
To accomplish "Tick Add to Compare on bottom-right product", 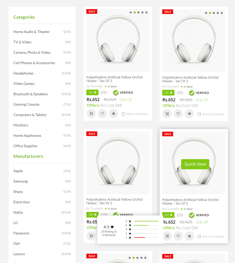I will tap(199, 237).
